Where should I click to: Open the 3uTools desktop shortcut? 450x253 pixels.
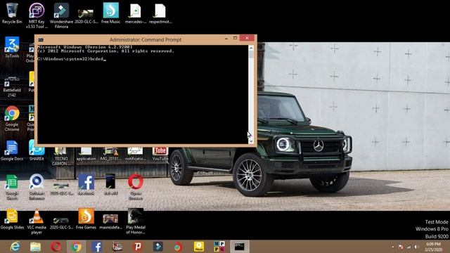pos(12,47)
